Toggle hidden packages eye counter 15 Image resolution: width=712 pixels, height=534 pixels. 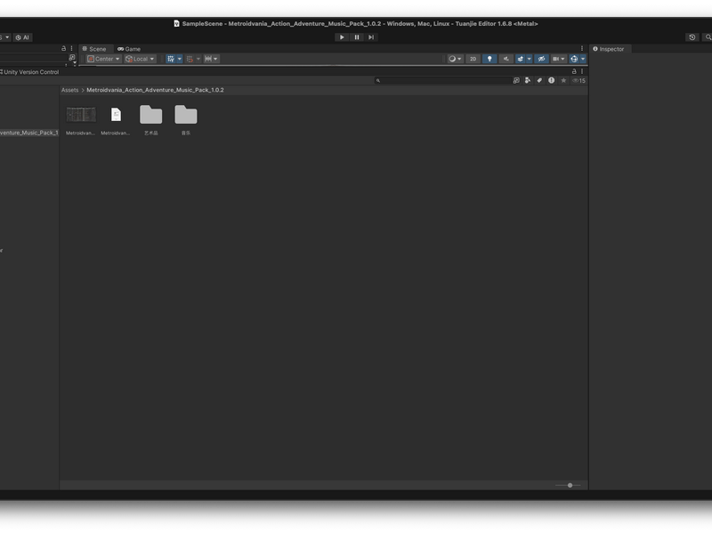coord(579,80)
